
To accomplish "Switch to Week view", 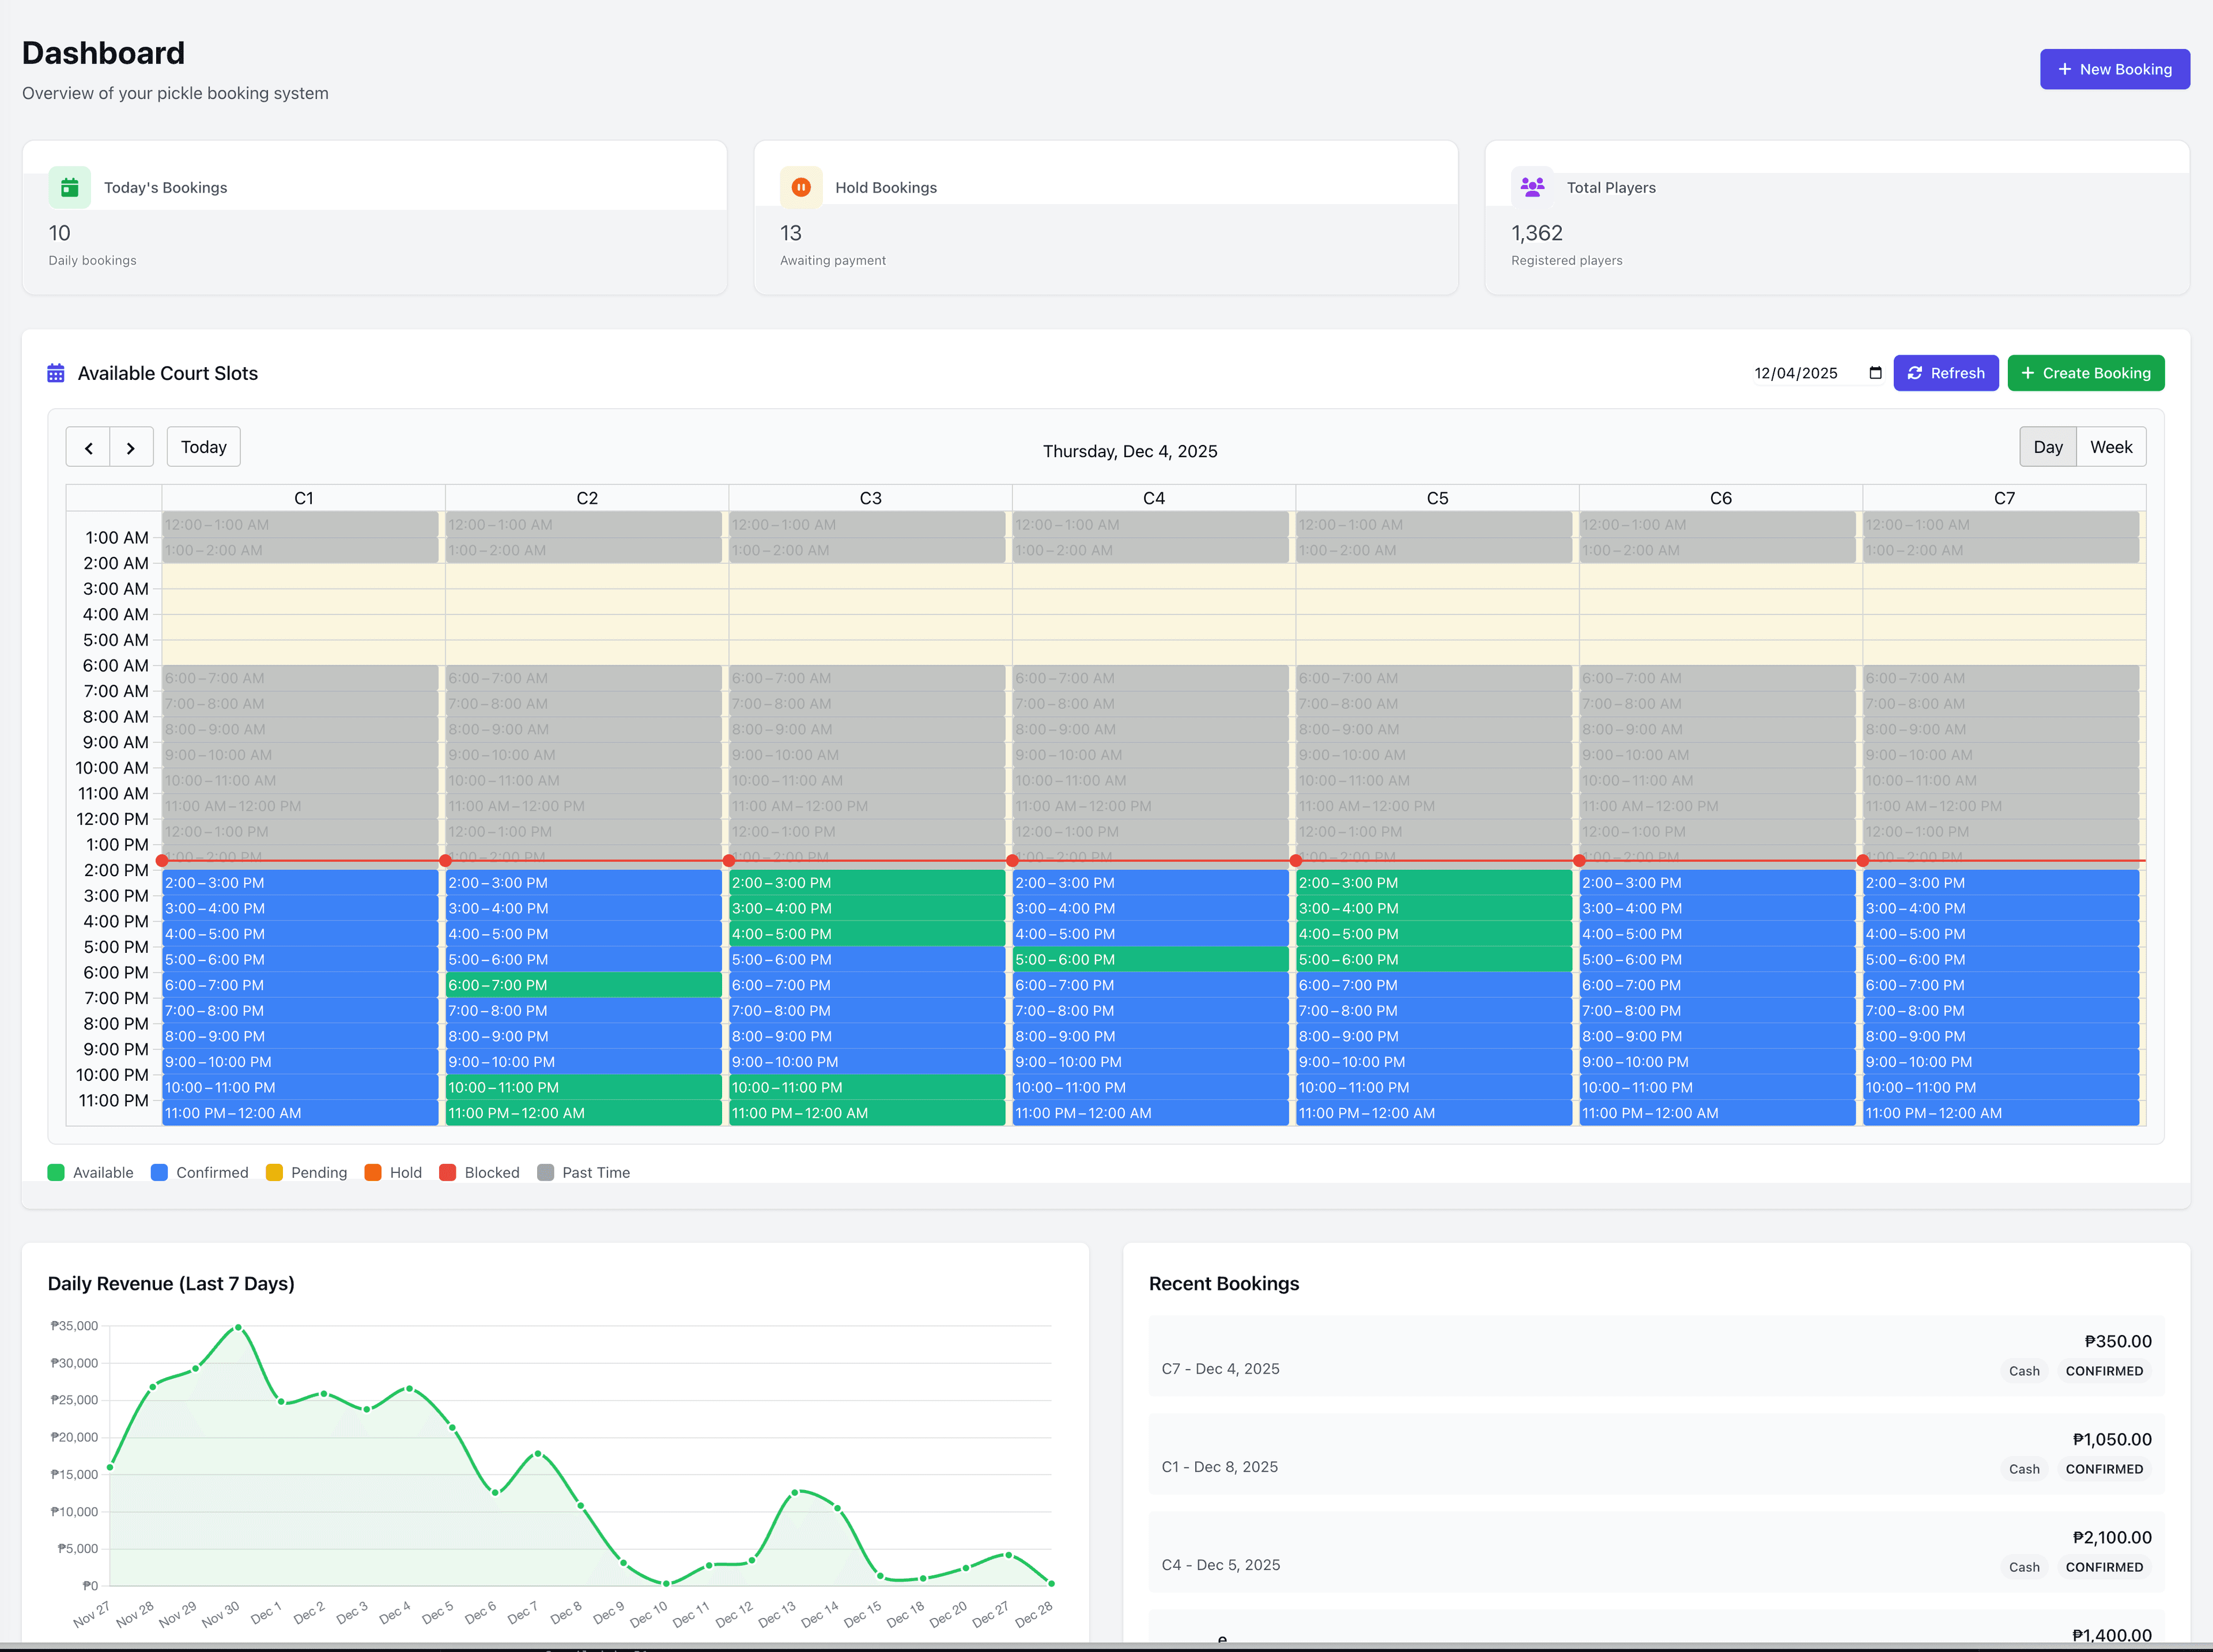I will (2111, 447).
